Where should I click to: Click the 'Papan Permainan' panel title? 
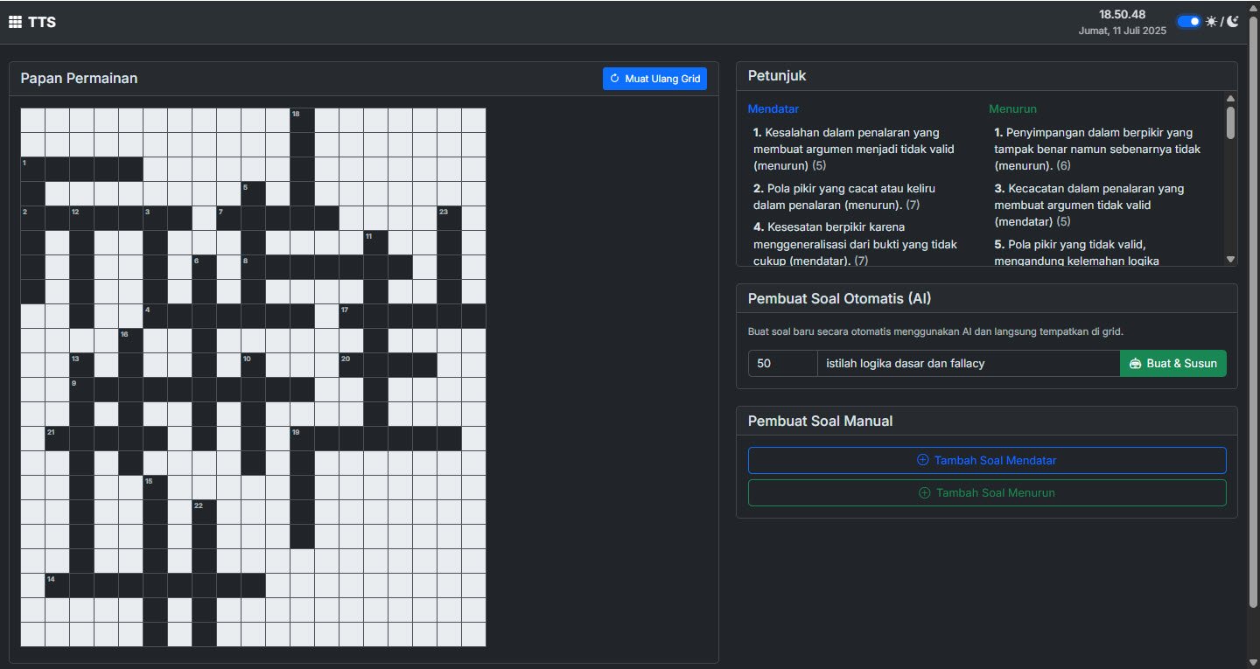pyautogui.click(x=79, y=79)
